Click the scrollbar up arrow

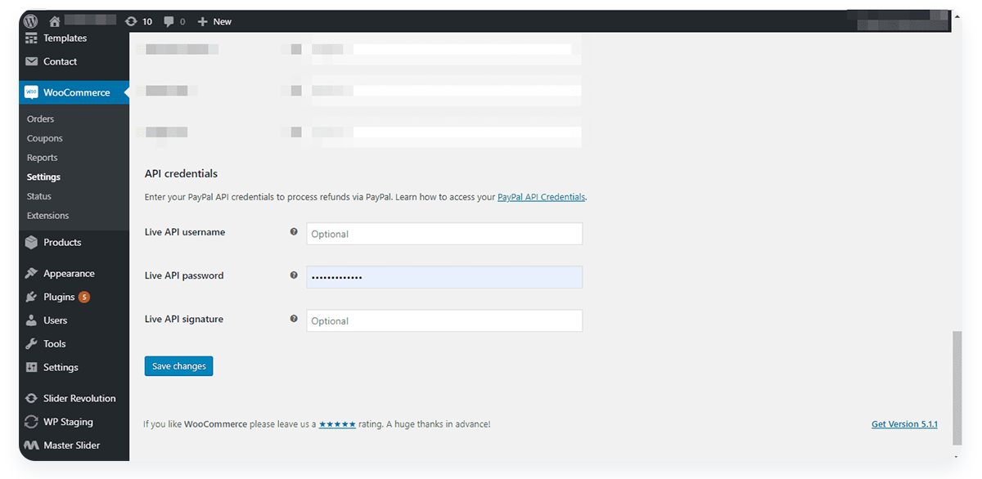(957, 16)
